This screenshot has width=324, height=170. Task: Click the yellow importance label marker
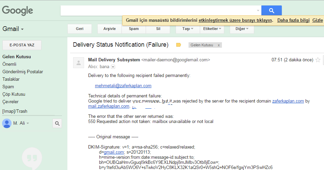[x=179, y=45]
